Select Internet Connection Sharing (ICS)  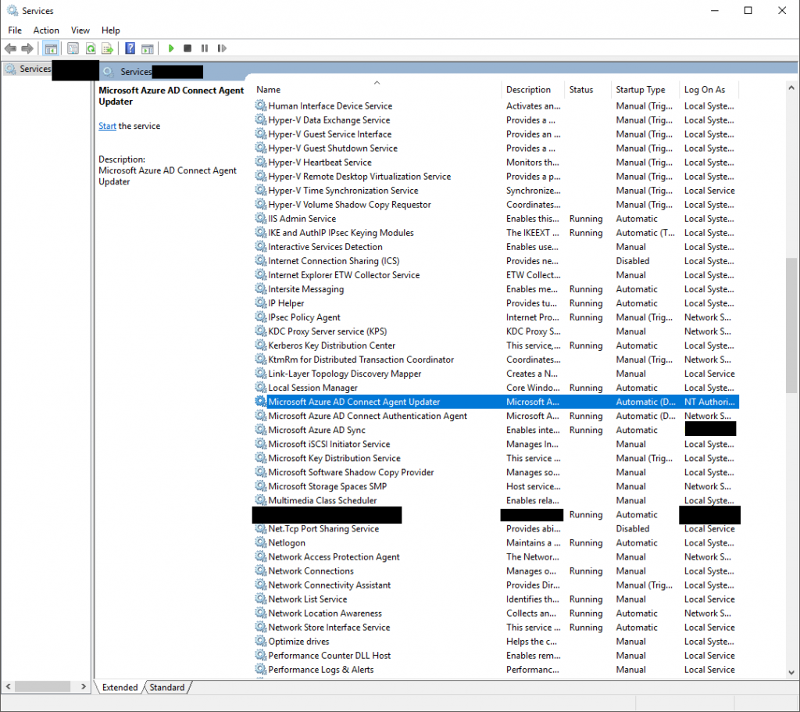pyautogui.click(x=496, y=261)
